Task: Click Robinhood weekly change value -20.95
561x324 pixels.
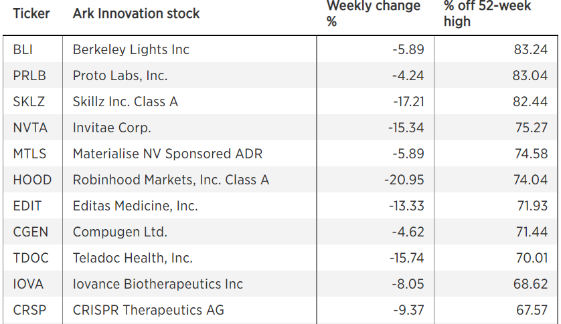Action: click(404, 180)
